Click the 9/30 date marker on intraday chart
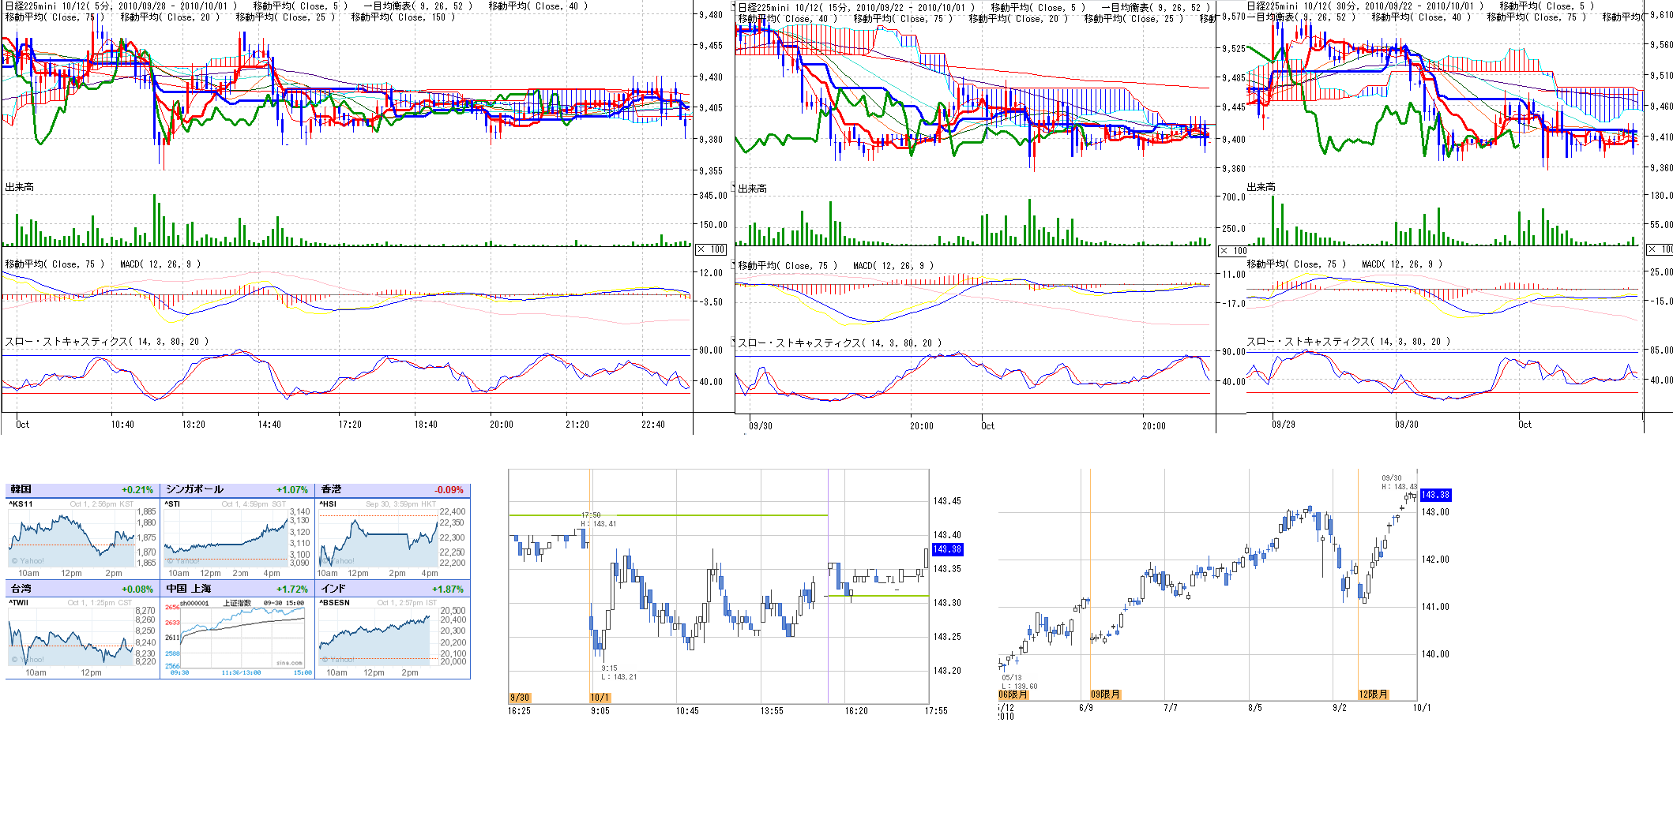1673x816 pixels. [519, 698]
